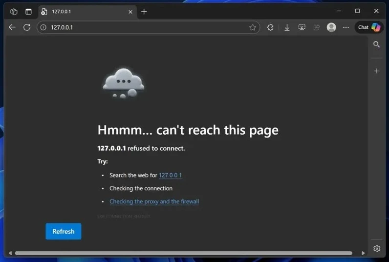The image size is (389, 262).
Task: Reload the page using the toolbar refresh icon
Action: 27,27
